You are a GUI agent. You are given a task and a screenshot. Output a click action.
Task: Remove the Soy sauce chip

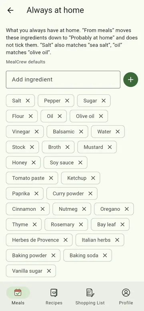(80, 162)
